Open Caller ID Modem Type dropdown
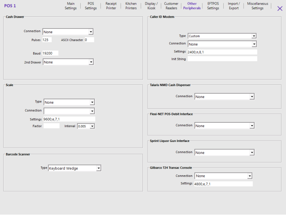This screenshot has width=286, height=215. pos(222,36)
